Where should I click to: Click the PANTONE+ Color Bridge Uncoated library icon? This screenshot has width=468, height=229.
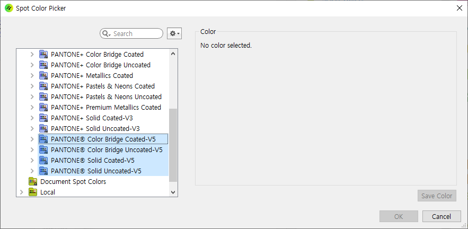tap(43, 65)
